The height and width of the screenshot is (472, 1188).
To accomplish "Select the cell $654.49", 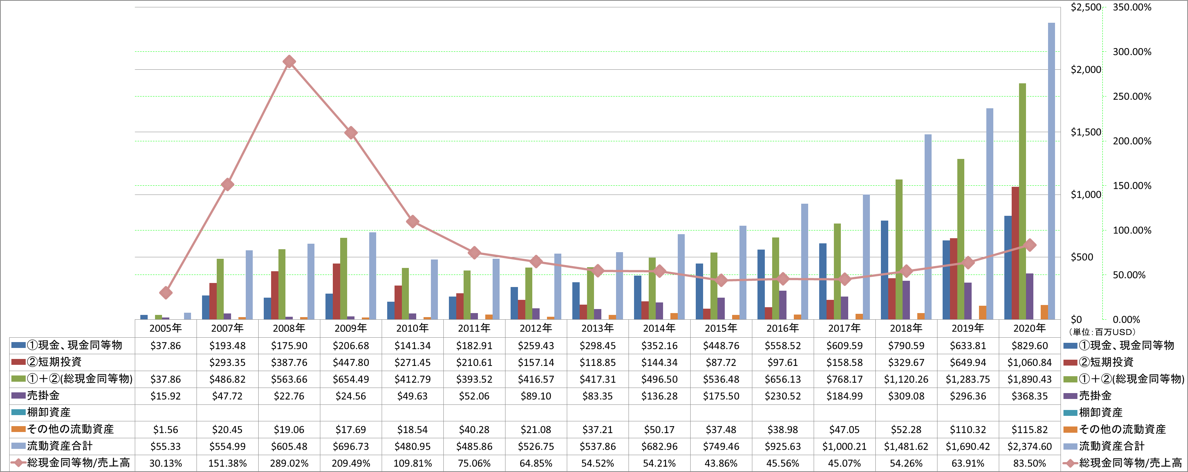I will (x=351, y=380).
